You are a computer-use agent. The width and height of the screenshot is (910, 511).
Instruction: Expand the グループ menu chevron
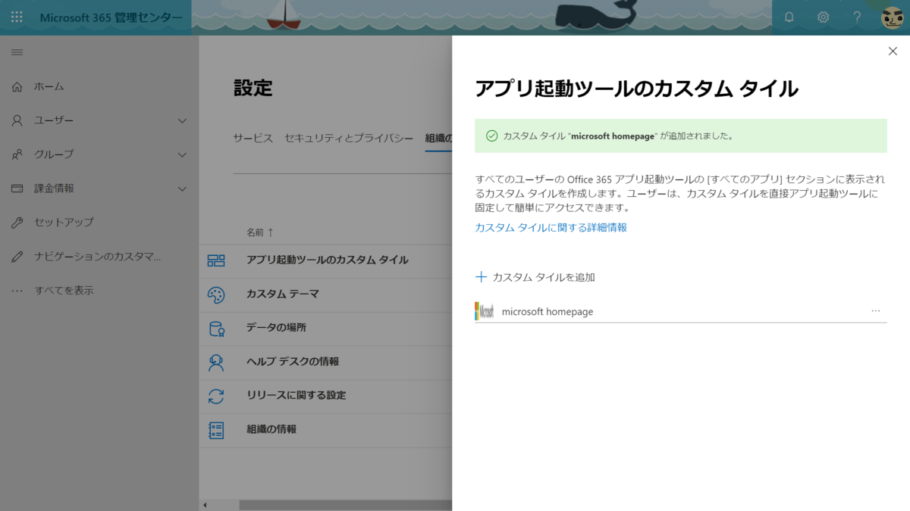coord(182,154)
